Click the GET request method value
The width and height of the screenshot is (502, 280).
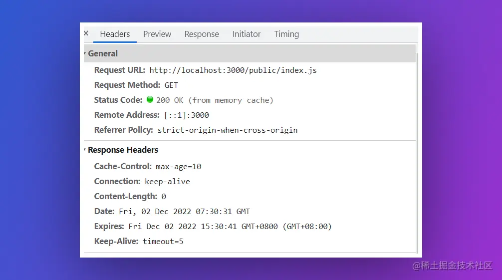click(171, 85)
